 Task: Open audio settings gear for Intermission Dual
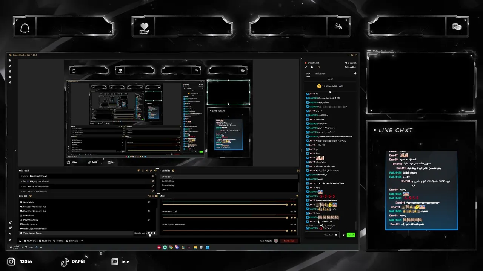click(x=295, y=218)
